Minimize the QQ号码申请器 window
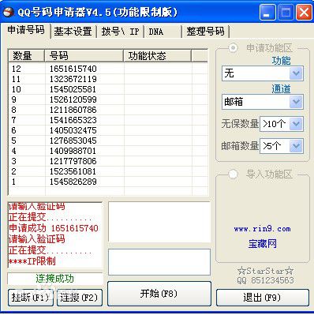314x315 pixels. point(267,13)
